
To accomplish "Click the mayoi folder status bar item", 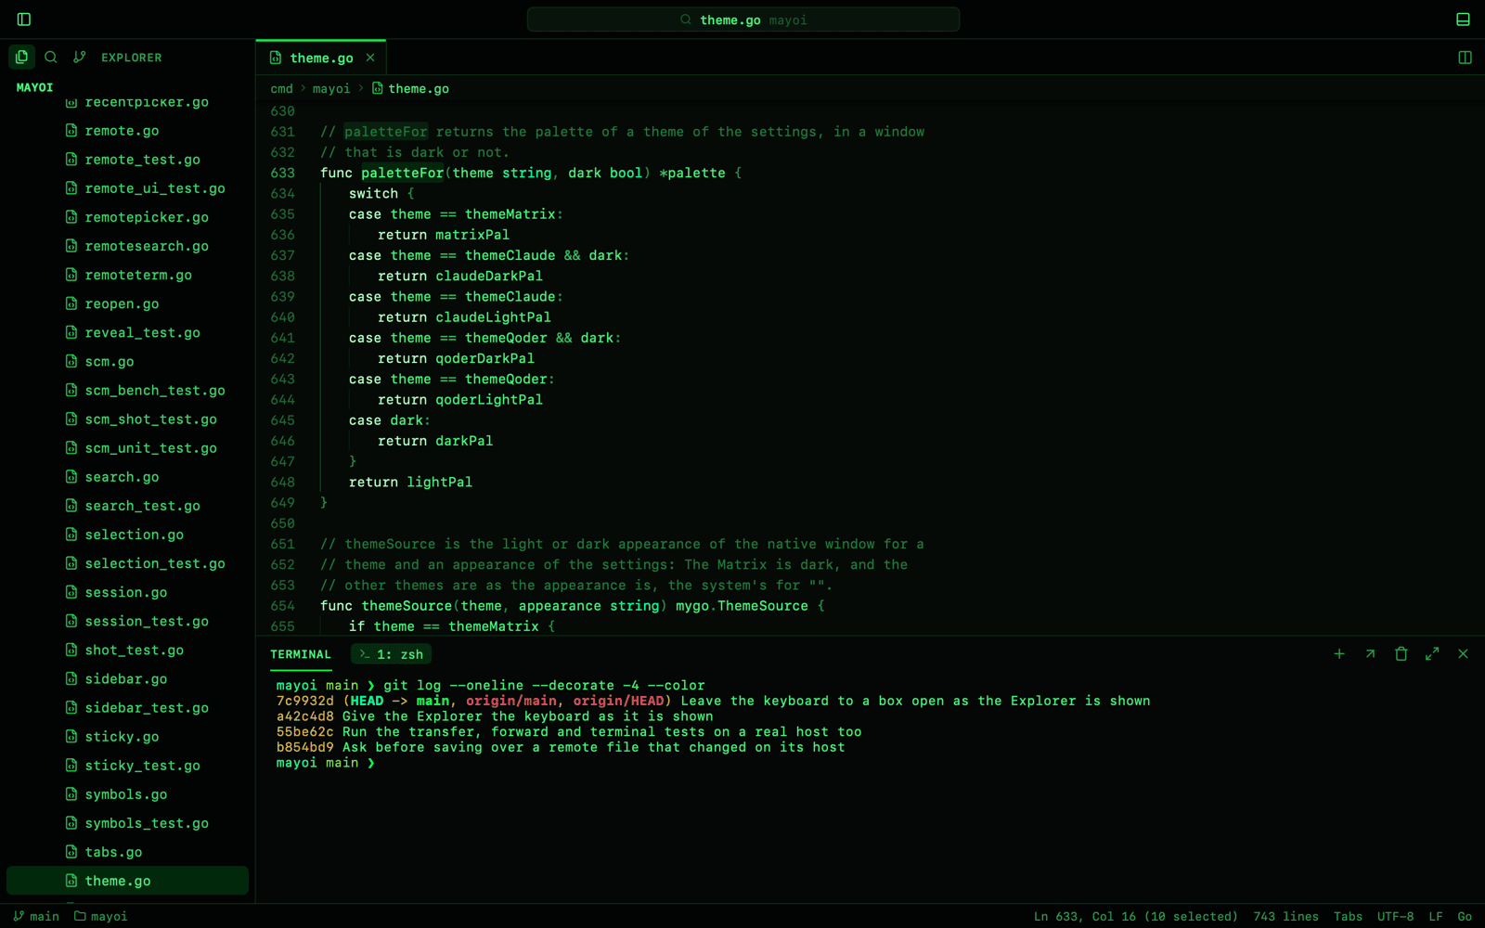I will click(x=100, y=916).
